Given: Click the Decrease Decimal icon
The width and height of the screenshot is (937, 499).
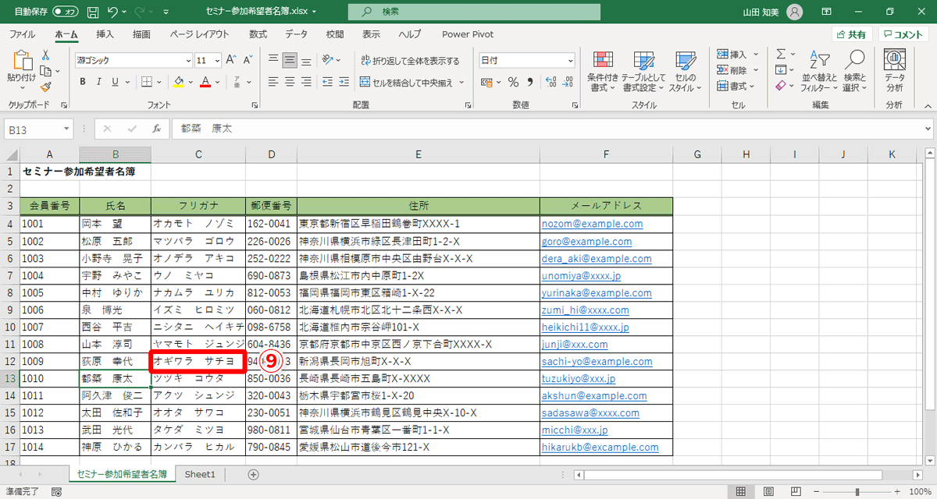Looking at the screenshot, I should (568, 82).
